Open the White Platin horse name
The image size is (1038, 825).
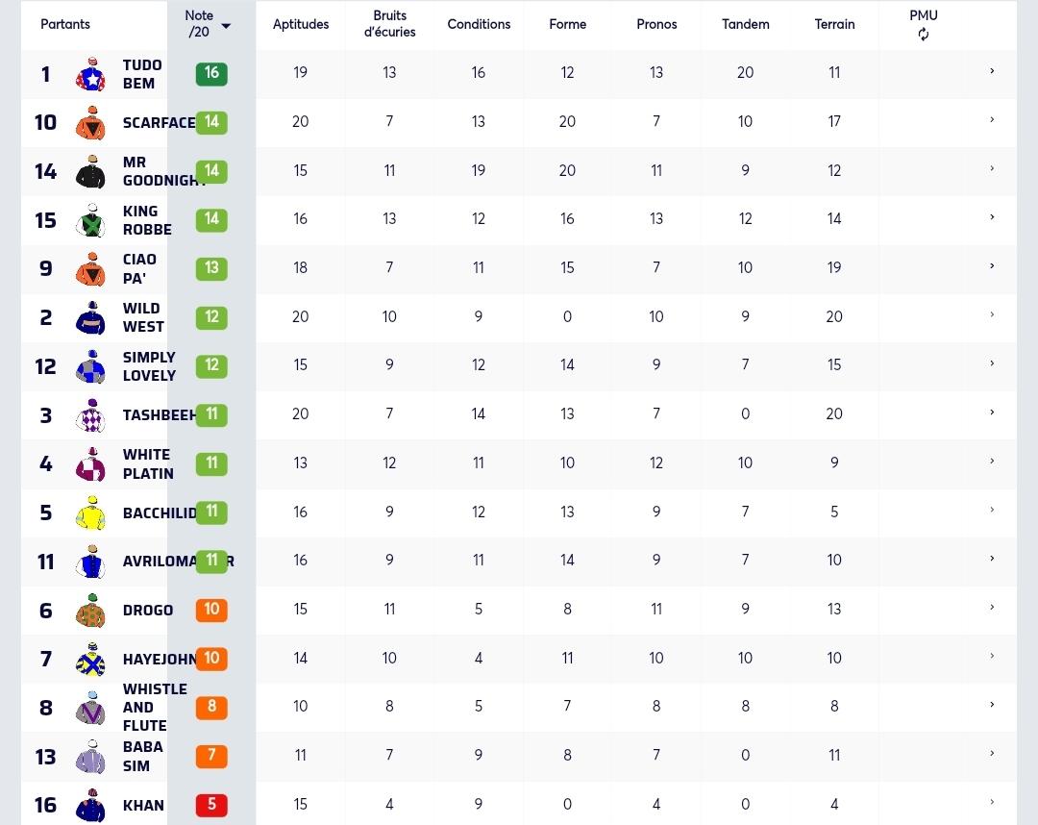point(148,464)
